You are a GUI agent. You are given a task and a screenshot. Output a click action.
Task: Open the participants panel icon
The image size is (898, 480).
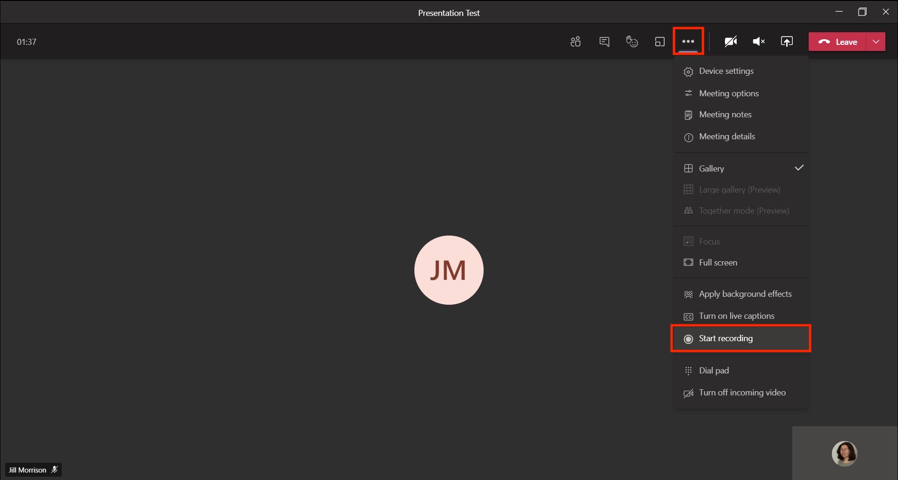tap(576, 42)
